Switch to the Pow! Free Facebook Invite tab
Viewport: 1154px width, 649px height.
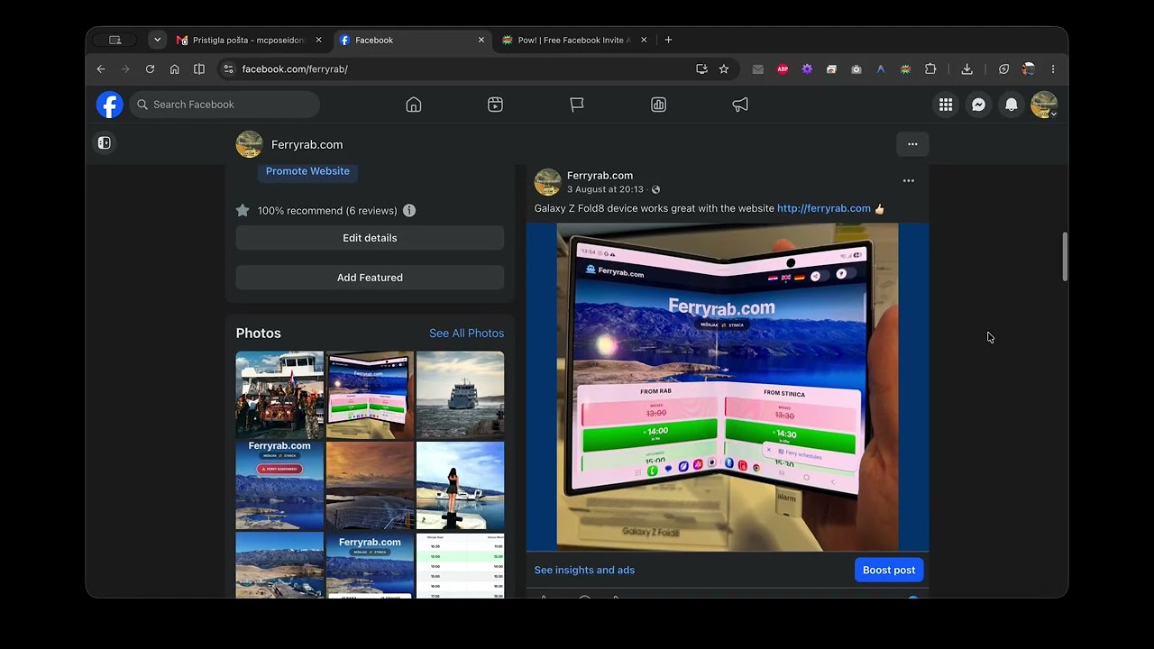pos(574,40)
